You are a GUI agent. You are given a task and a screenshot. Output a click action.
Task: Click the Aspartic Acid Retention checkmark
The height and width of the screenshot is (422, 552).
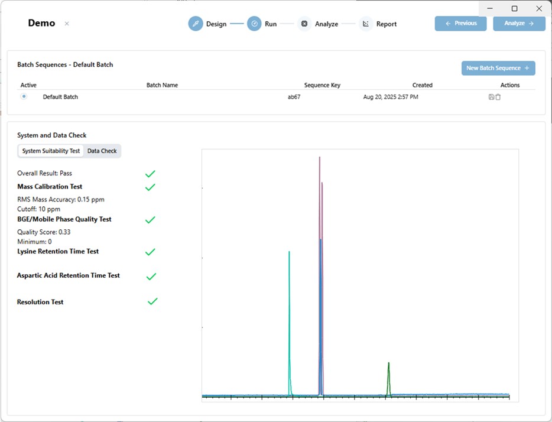coord(151,277)
